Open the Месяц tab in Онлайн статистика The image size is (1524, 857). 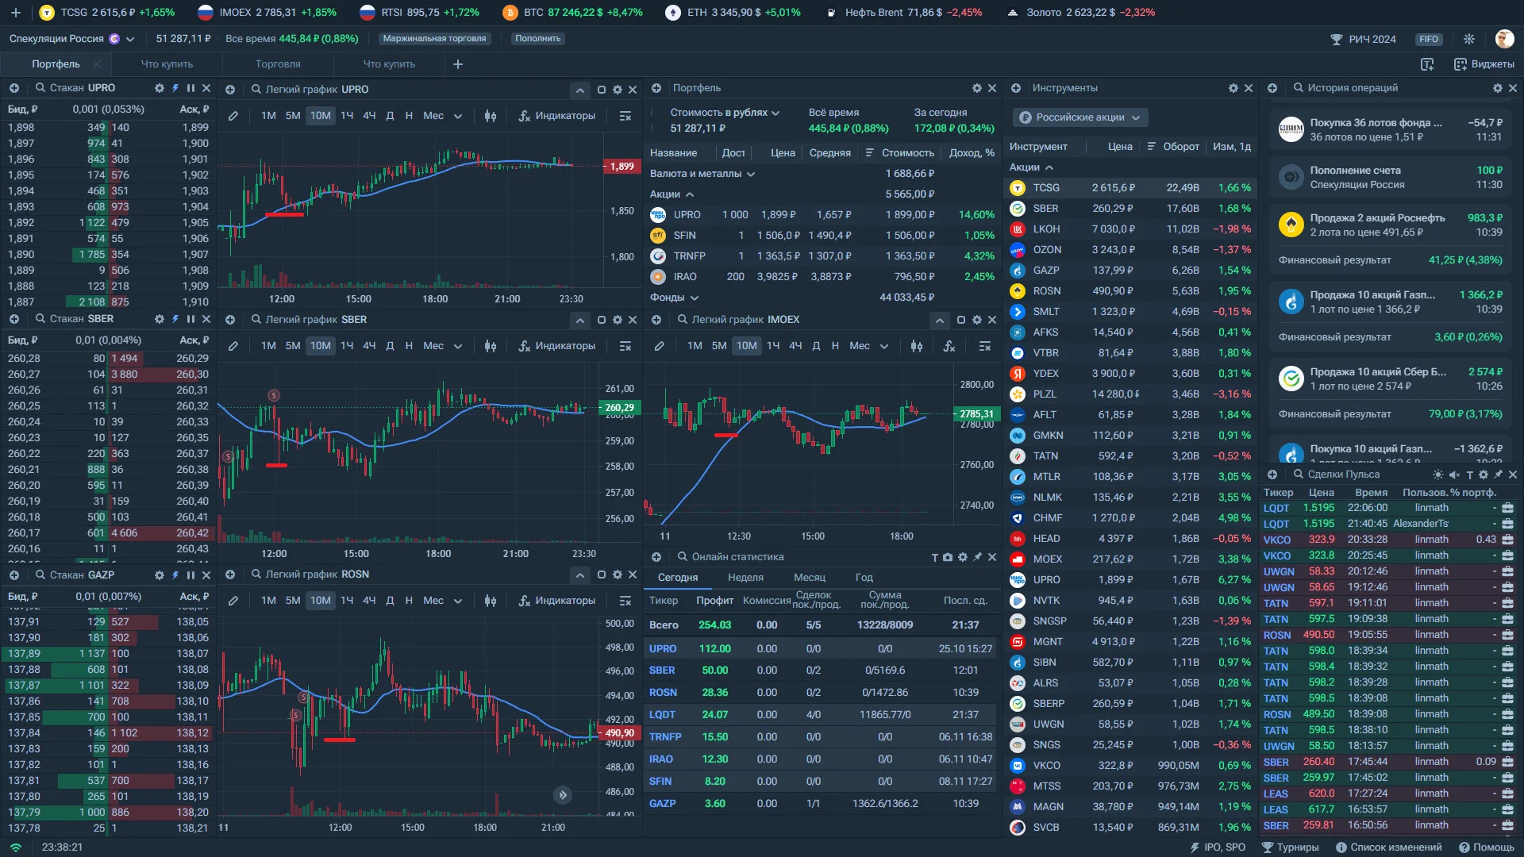click(810, 578)
